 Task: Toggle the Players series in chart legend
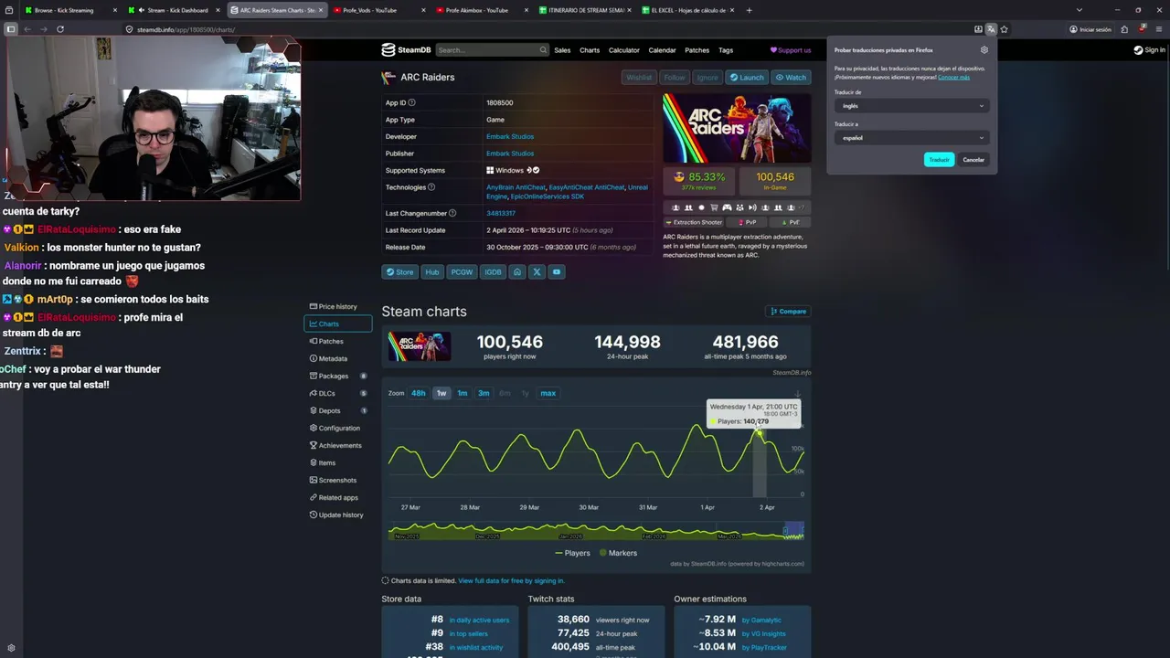click(x=572, y=553)
